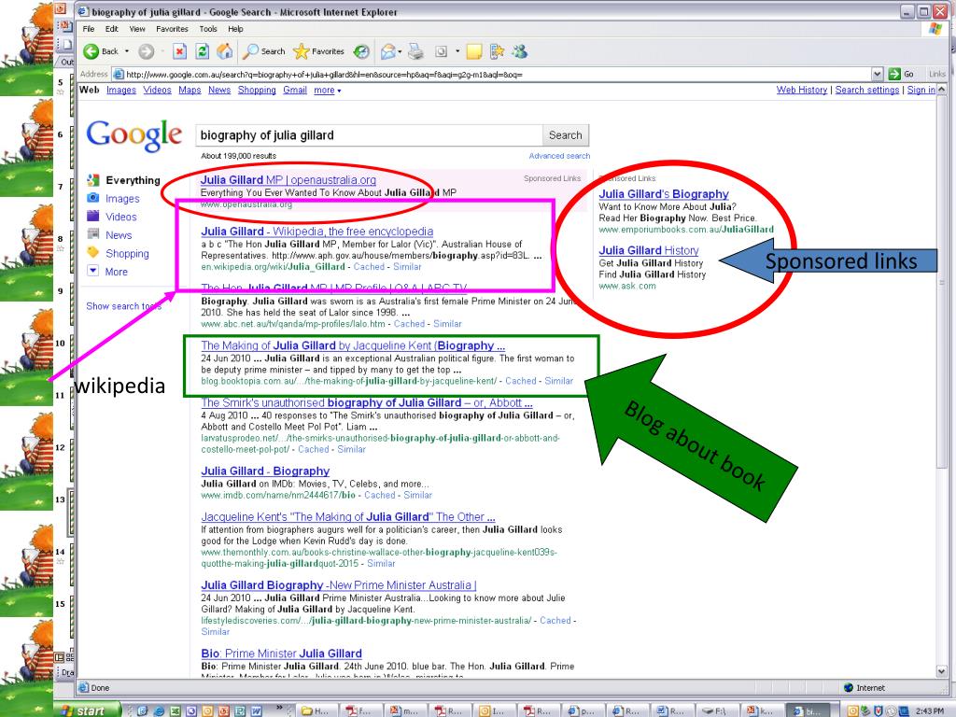Open the Back button history dropdown arrow
This screenshot has width=956, height=717.
click(x=127, y=52)
